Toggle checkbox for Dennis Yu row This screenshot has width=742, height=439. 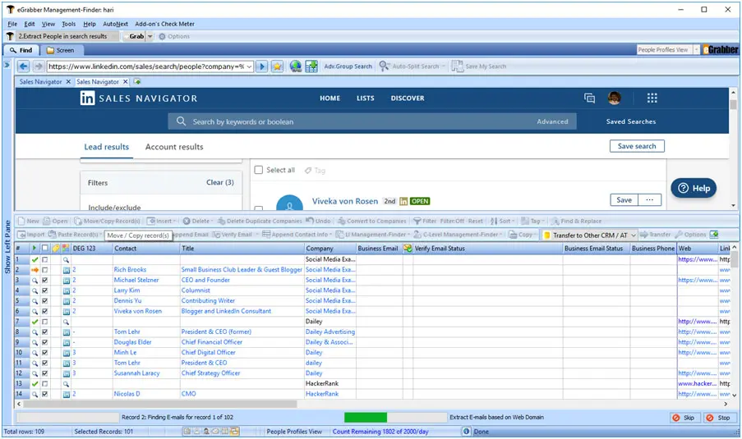pos(44,301)
